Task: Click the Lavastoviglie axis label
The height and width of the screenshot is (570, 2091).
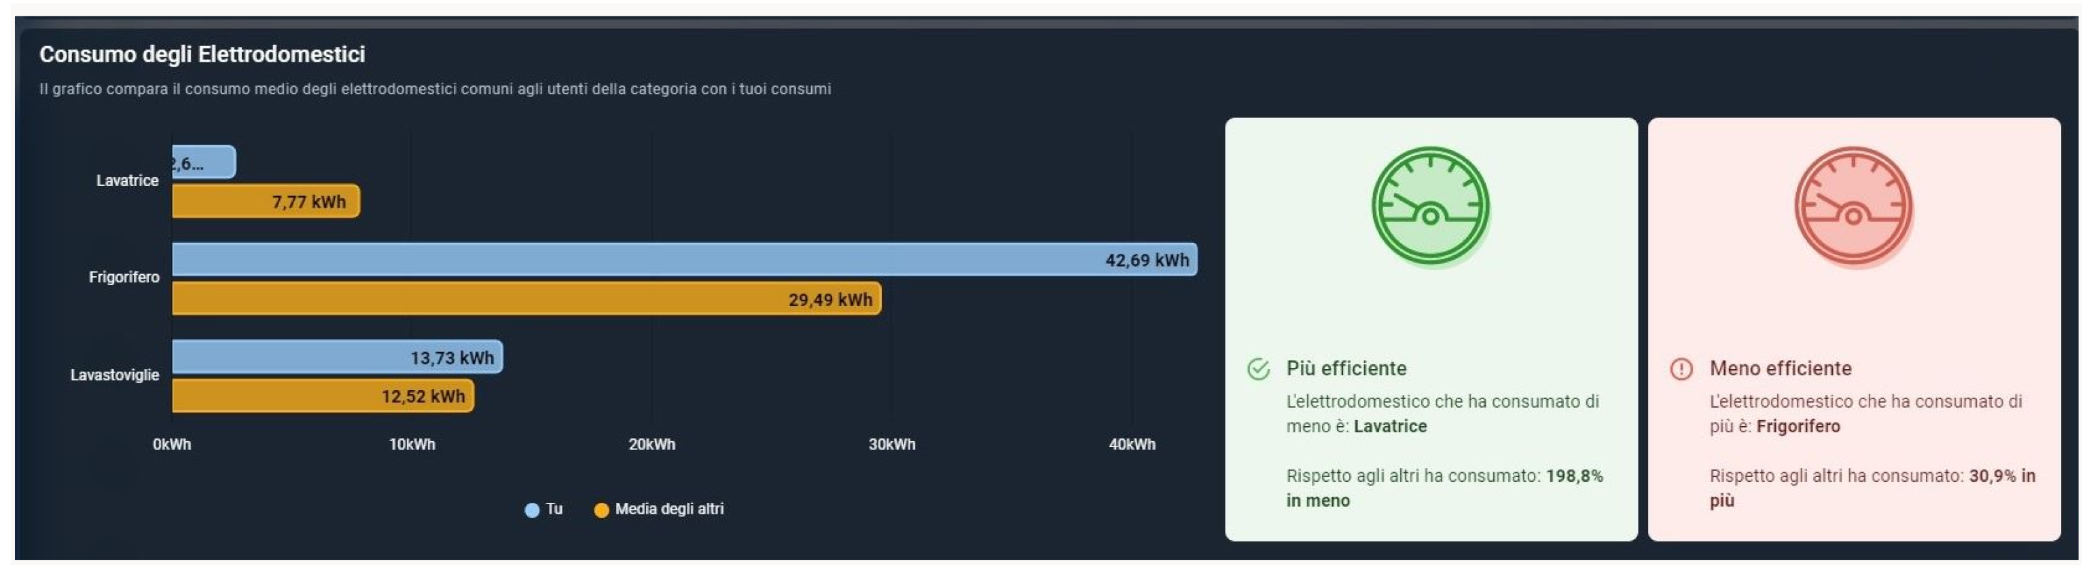Action: (114, 375)
